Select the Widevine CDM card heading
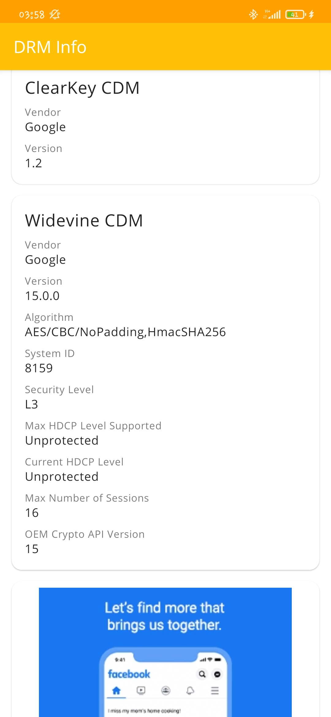 click(84, 220)
